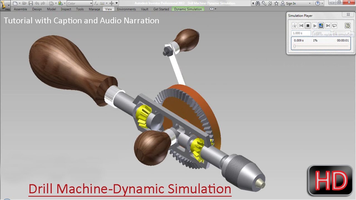Select the Inspect ribbon tab
The image size is (356, 200).
tap(66, 9)
